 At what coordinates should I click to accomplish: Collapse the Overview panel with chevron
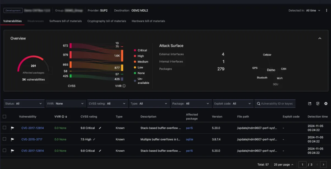(x=320, y=38)
